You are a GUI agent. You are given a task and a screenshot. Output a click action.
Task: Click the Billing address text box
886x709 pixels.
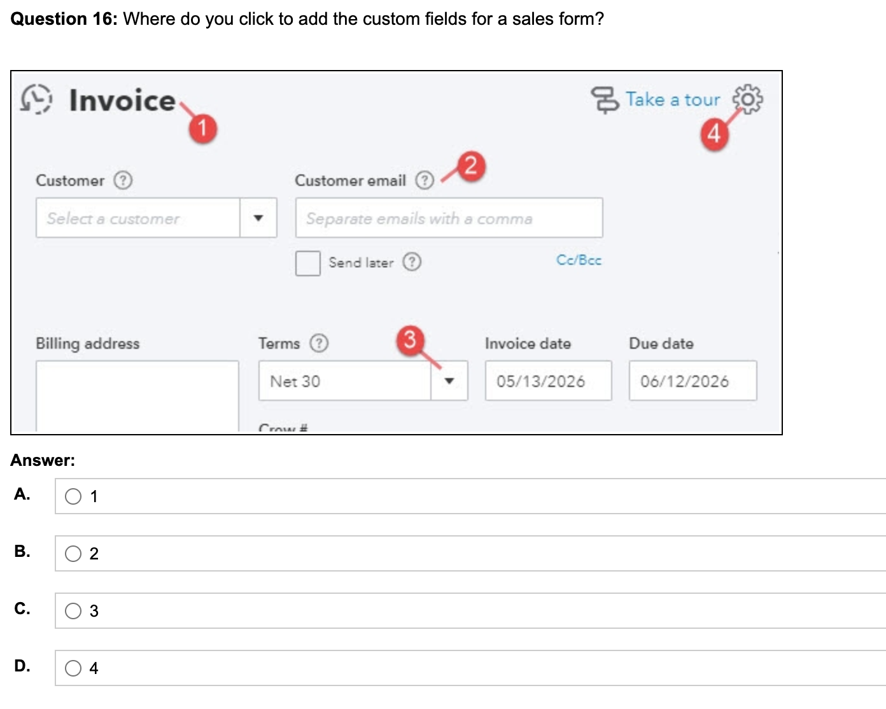[137, 395]
